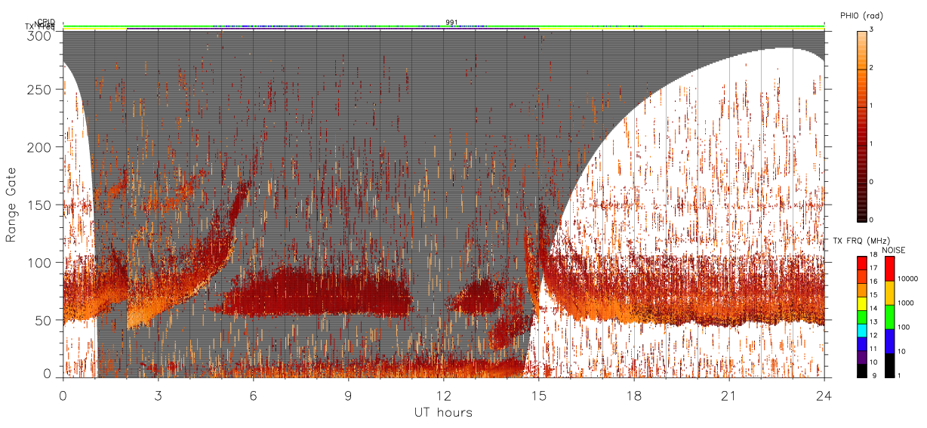Click the green block of the NOISE colorbar
The width and height of the screenshot is (927, 428).
tap(889, 316)
